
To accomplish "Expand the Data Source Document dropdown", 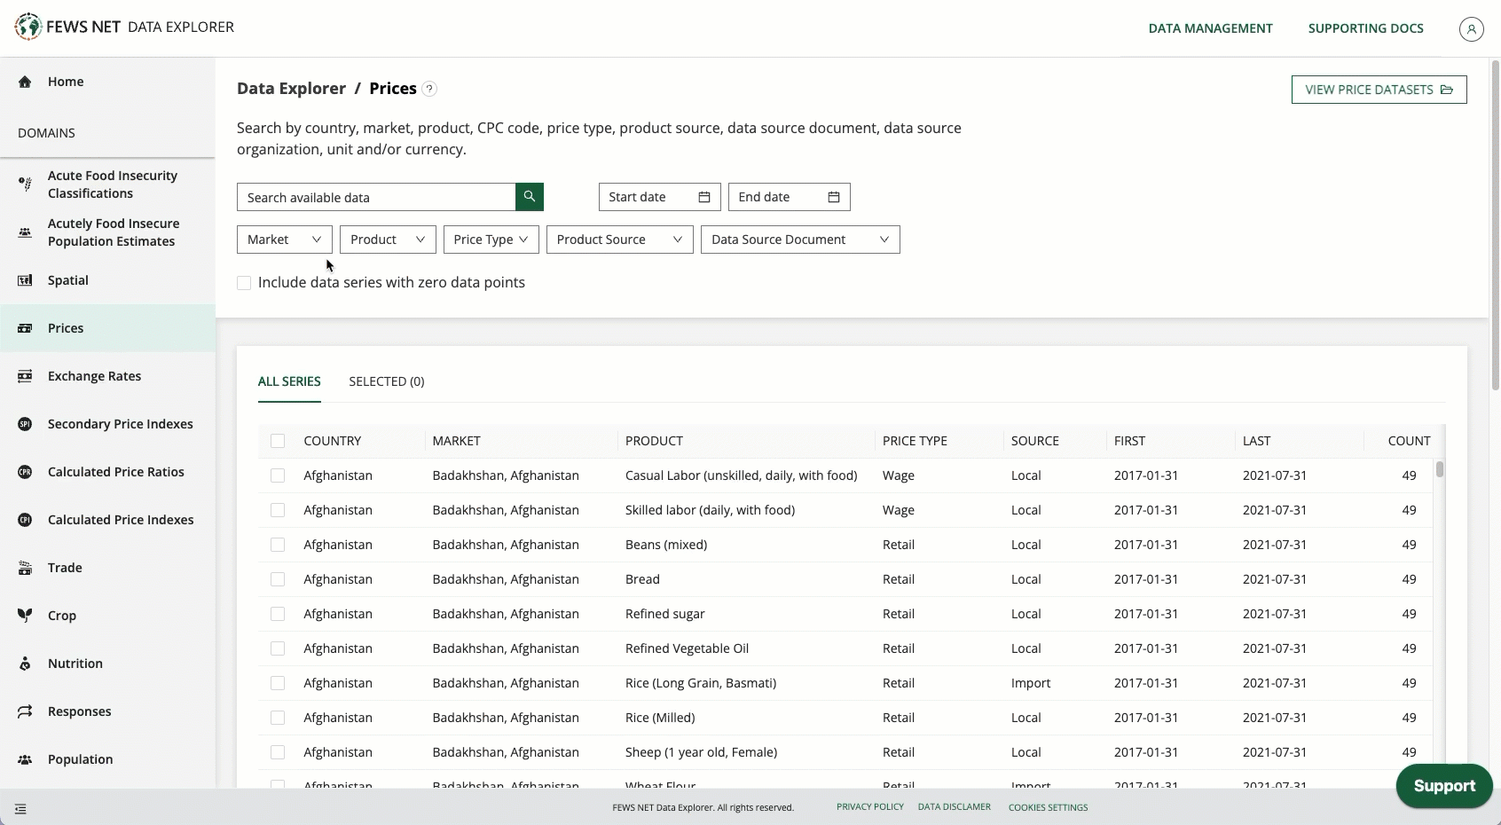I will click(799, 240).
